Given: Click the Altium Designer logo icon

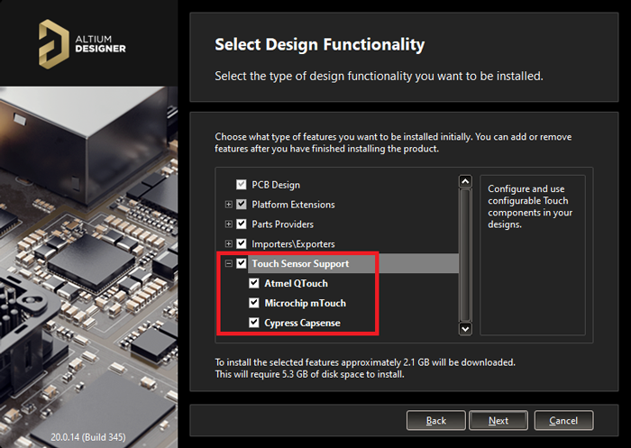Looking at the screenshot, I should (54, 43).
